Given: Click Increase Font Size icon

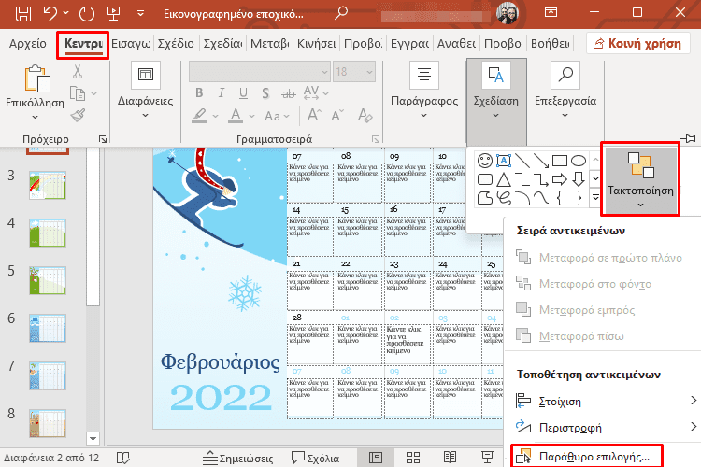Looking at the screenshot, I should tap(314, 115).
